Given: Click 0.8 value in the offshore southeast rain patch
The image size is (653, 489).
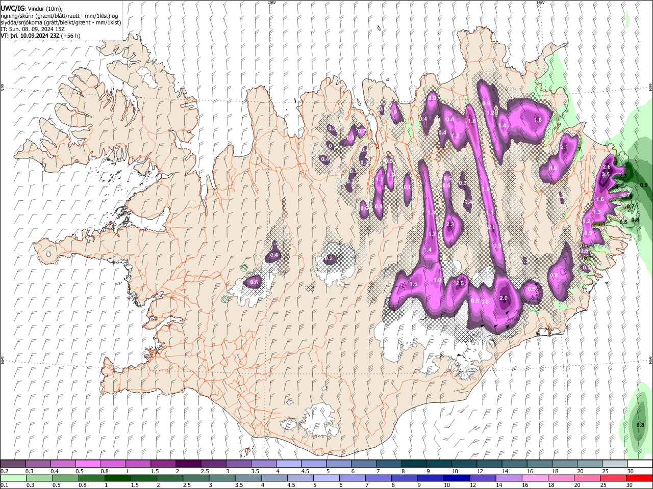Looking at the screenshot, I should tap(640, 425).
